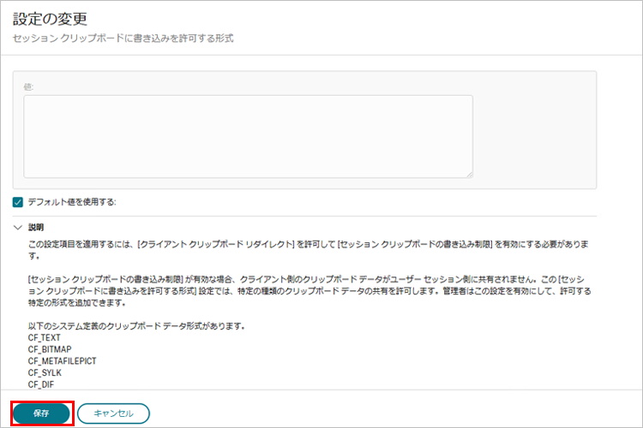
Task: Click inside the 値 text area
Action: coord(248,136)
